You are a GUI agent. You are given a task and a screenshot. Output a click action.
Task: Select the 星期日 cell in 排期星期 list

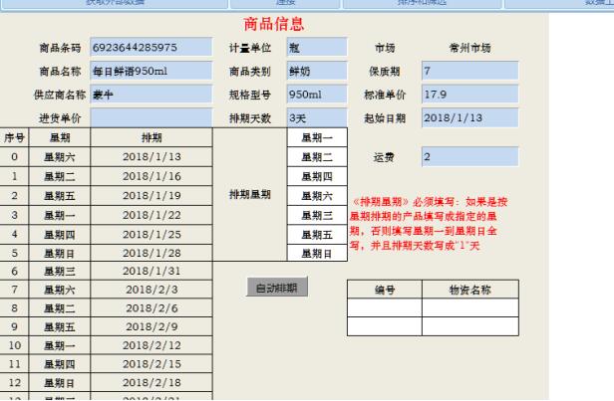click(316, 254)
